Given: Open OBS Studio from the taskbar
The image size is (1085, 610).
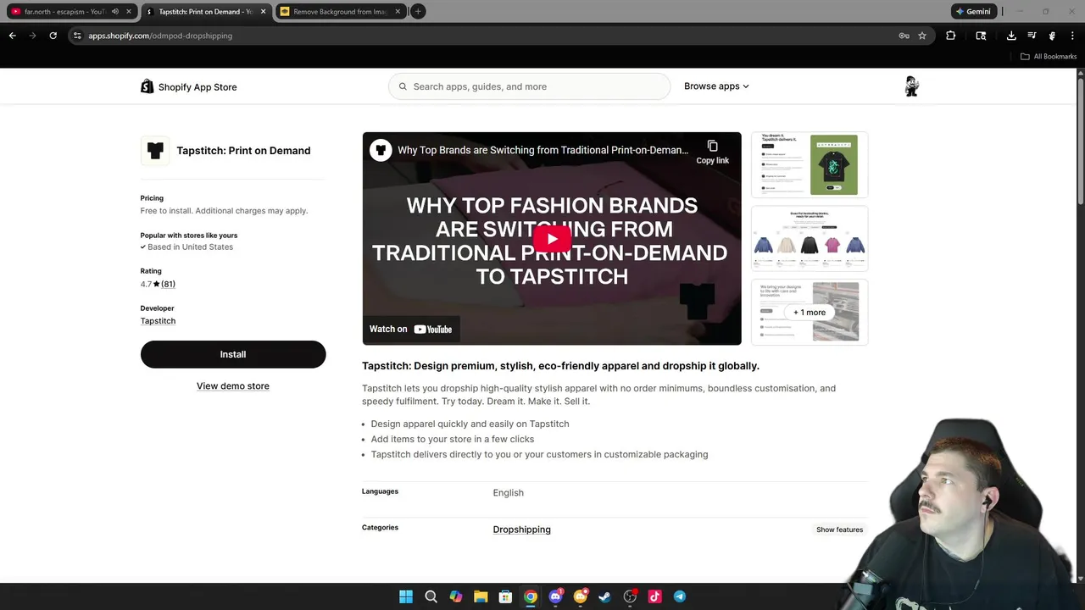Looking at the screenshot, I should pos(630,596).
